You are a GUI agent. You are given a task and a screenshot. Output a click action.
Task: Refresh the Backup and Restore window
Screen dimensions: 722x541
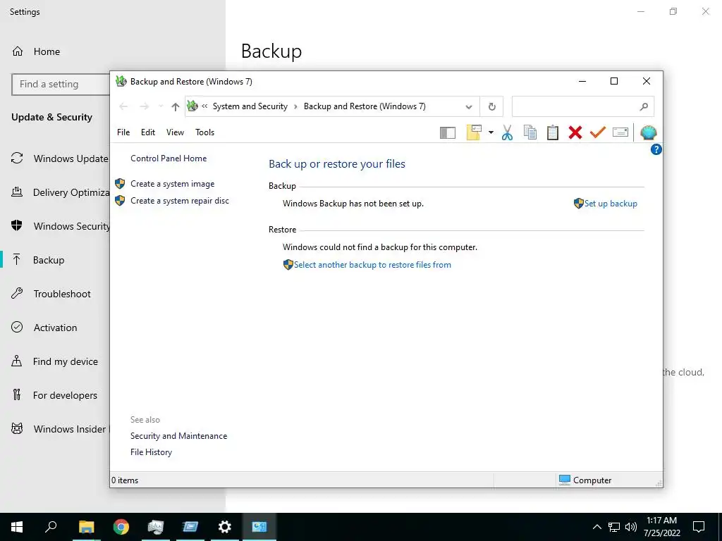pyautogui.click(x=491, y=107)
